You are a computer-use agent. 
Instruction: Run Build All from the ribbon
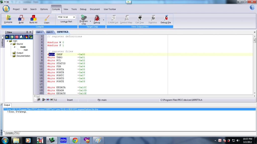point(33,18)
